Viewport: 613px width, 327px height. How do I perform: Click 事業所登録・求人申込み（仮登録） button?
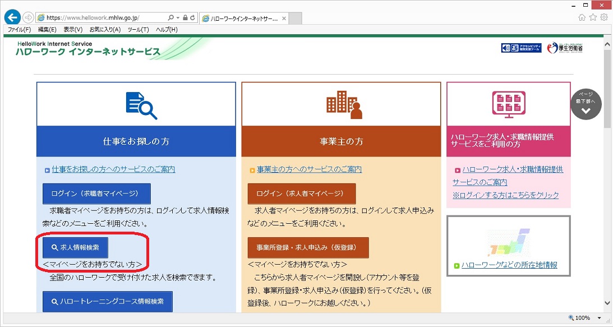[x=308, y=247]
